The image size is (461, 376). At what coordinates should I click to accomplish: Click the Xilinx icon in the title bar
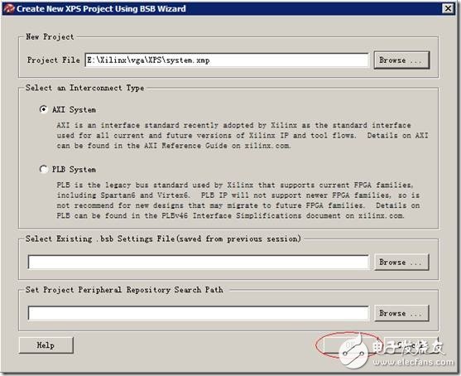pos(8,8)
